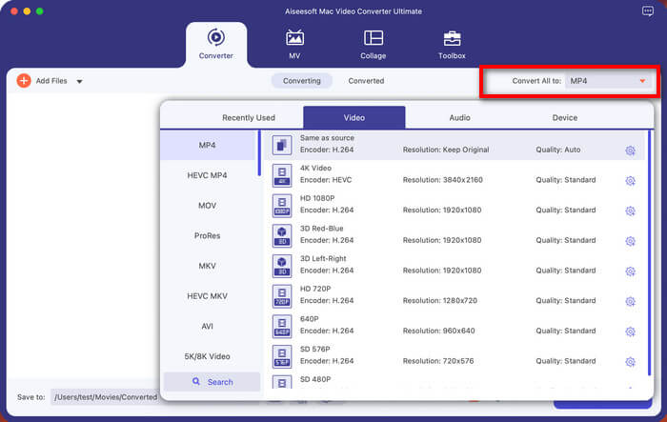The height and width of the screenshot is (422, 667).
Task: Open settings gear for Same as source
Action: pos(630,151)
